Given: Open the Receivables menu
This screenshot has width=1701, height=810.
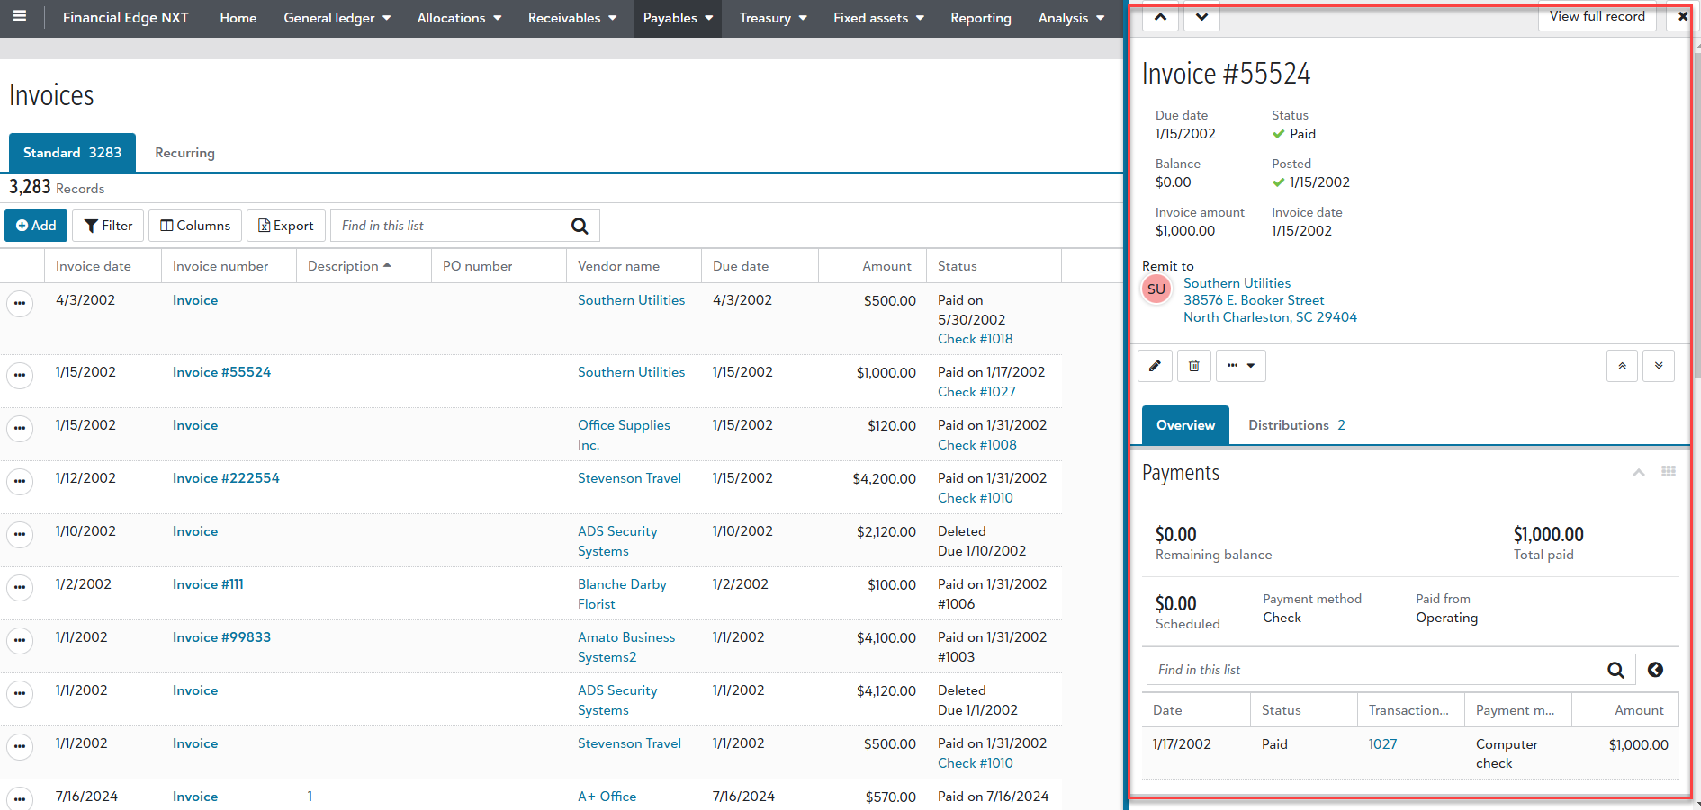Looking at the screenshot, I should (572, 18).
